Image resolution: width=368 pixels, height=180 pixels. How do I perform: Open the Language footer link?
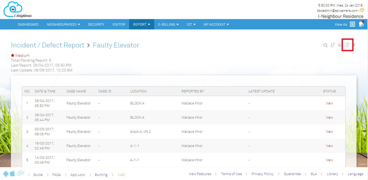pyautogui.click(x=356, y=174)
